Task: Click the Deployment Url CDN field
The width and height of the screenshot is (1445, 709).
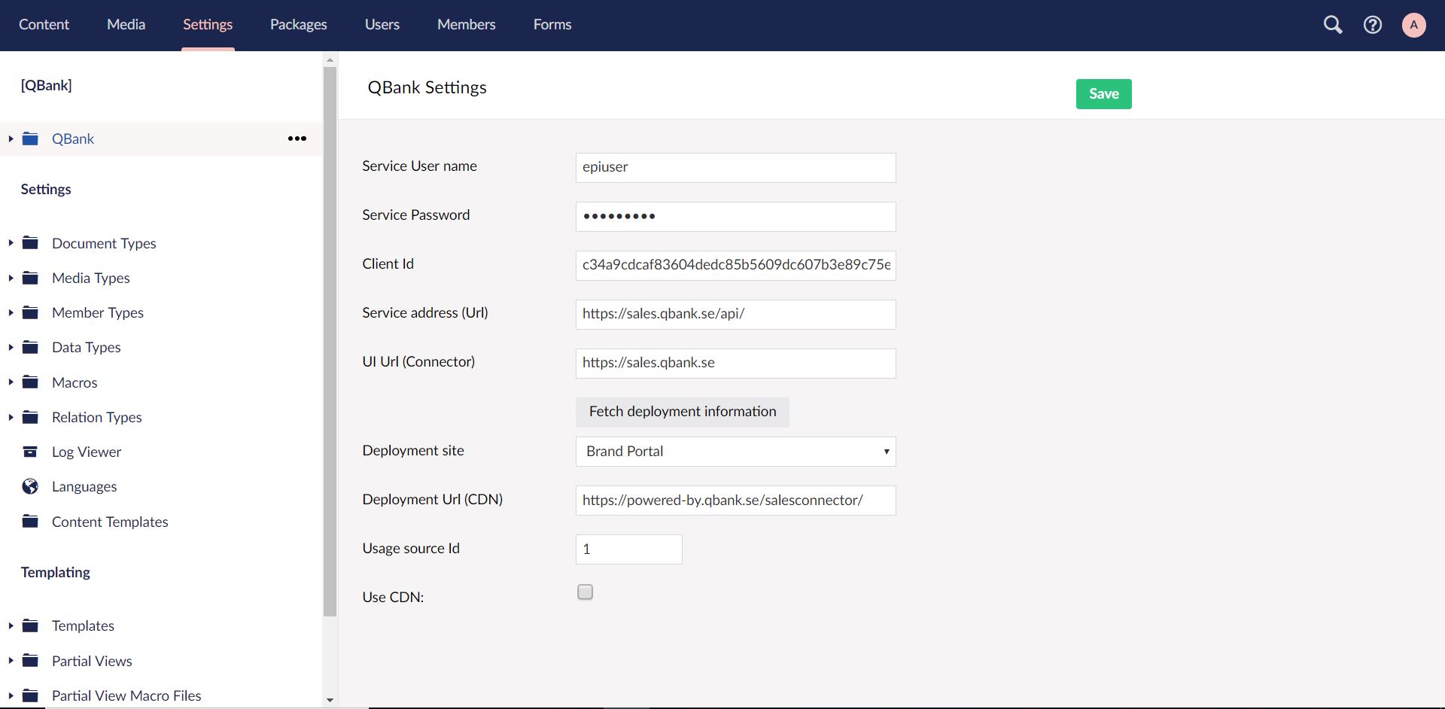Action: [735, 501]
